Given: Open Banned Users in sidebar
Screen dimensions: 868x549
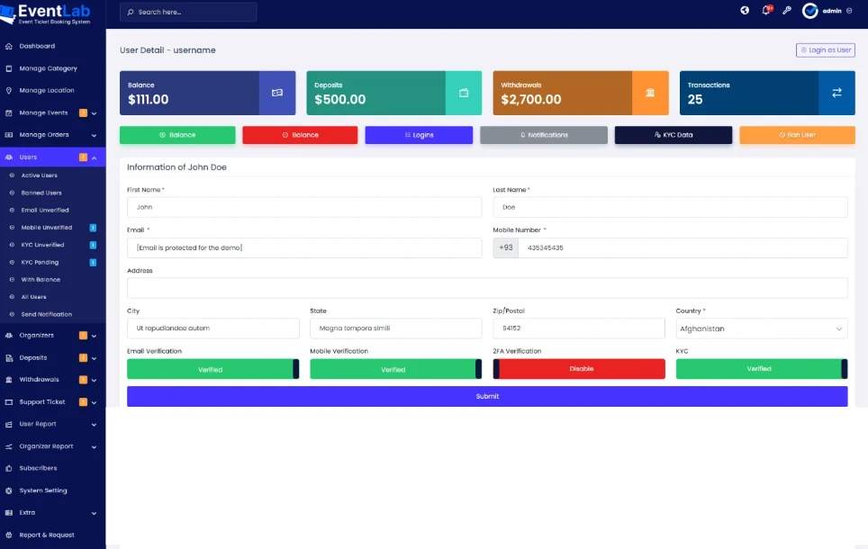Looking at the screenshot, I should point(41,193).
